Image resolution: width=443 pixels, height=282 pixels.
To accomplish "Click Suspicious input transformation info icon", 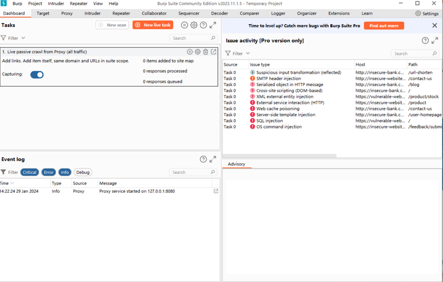I will click(253, 72).
